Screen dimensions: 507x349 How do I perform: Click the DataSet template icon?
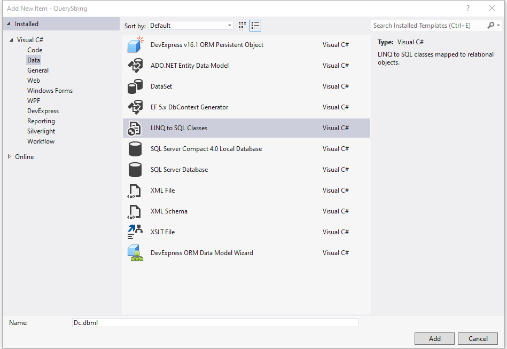[x=135, y=86]
